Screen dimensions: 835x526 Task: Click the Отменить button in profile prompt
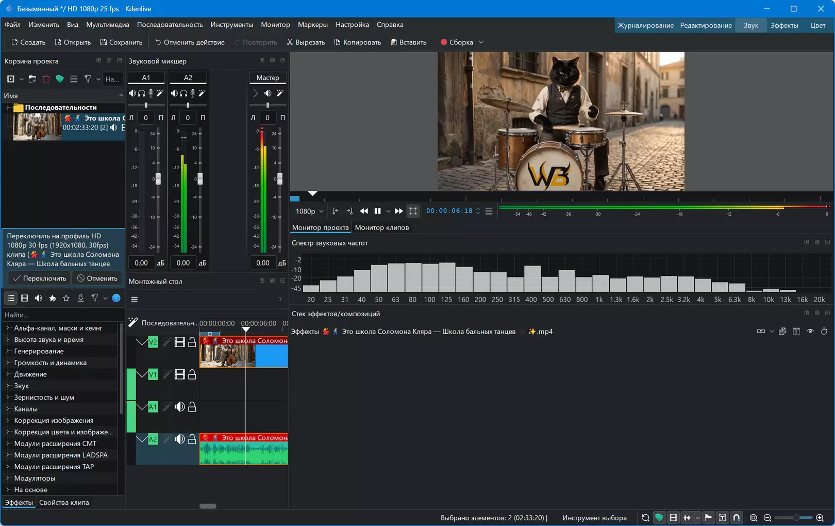click(97, 278)
